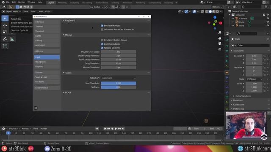
Task: Open the Discord Zona 0-3D icon
Action: pos(47,149)
